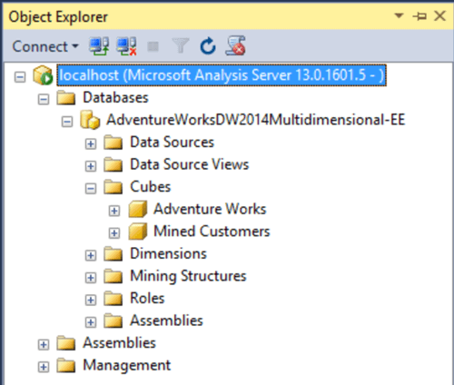Select the Dimensions label

[168, 253]
